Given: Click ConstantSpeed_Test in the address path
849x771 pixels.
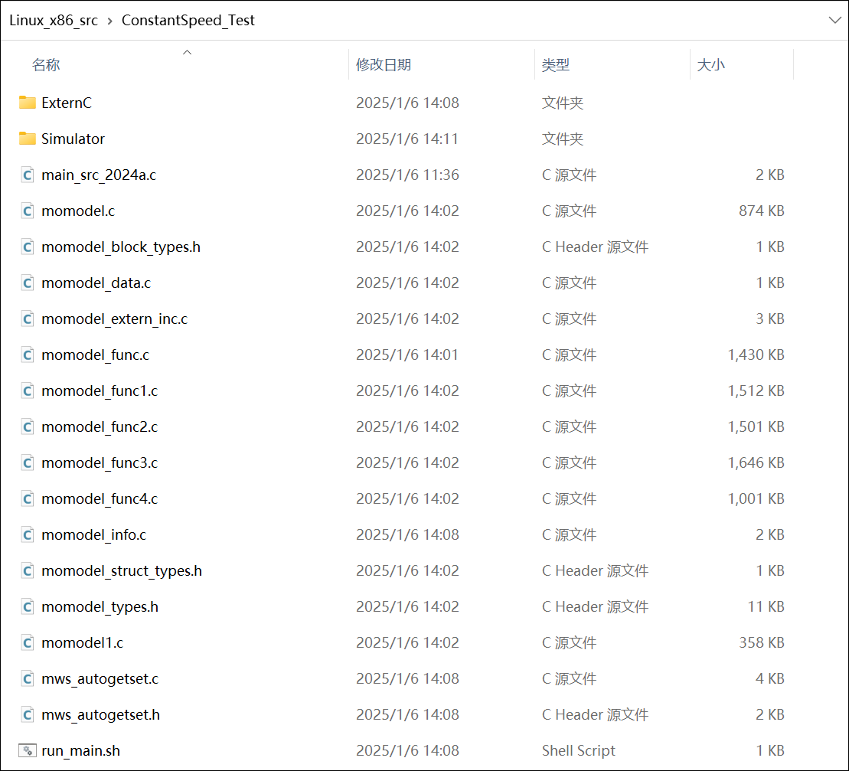Looking at the screenshot, I should pyautogui.click(x=188, y=21).
